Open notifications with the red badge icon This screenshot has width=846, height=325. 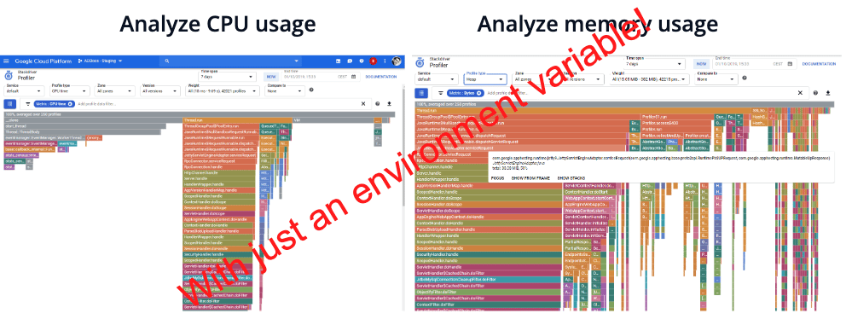click(373, 61)
